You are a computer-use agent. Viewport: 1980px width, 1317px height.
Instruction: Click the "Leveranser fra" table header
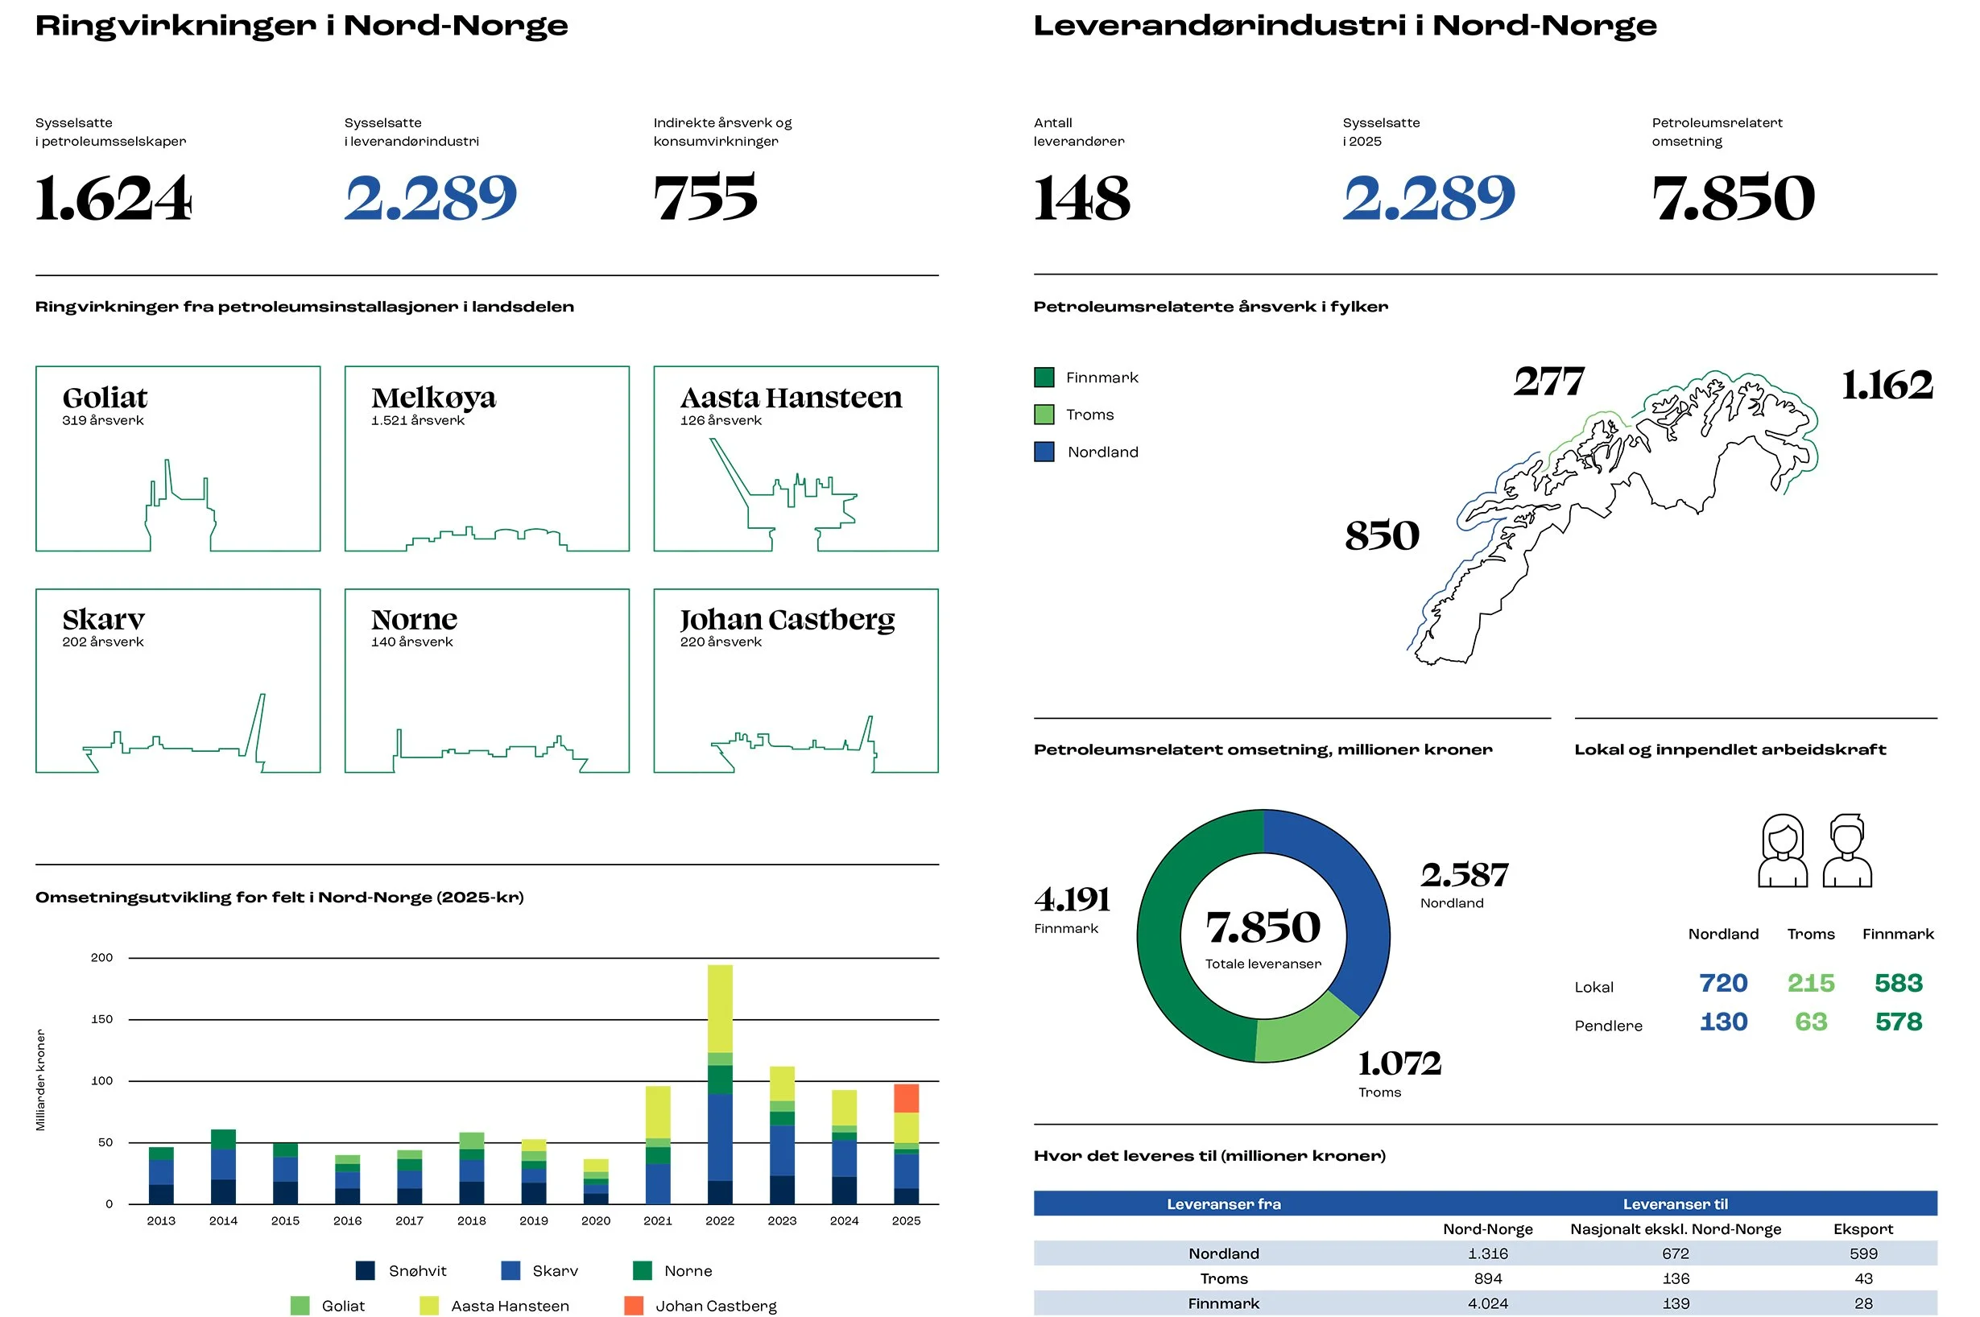click(1223, 1203)
